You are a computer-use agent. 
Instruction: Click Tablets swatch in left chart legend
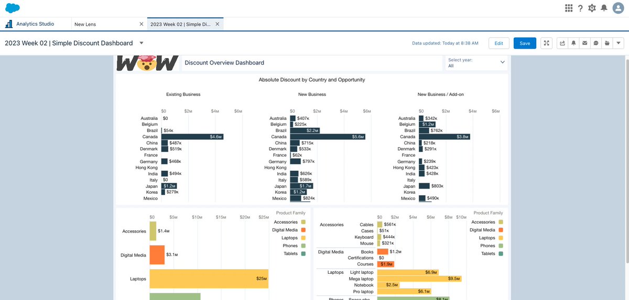303,253
